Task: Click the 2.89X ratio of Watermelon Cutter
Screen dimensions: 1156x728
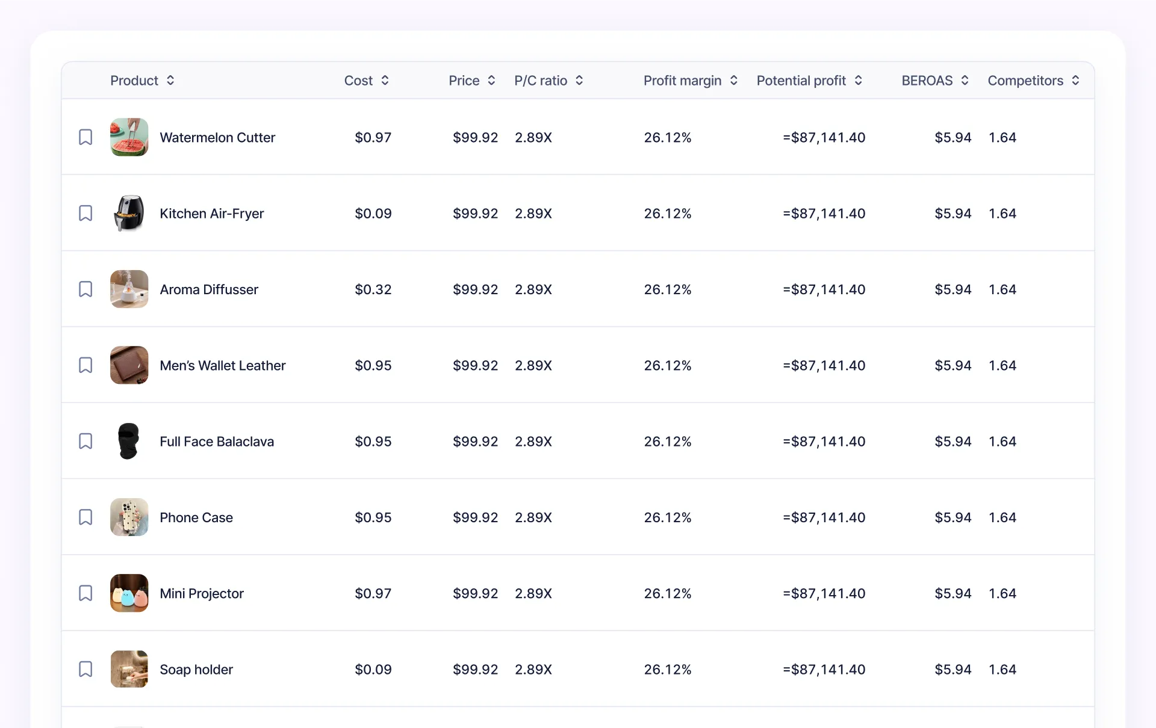Action: coord(533,137)
